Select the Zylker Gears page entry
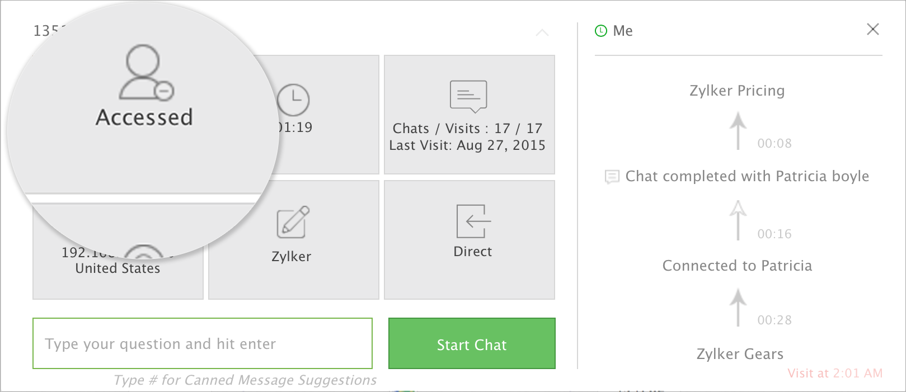The image size is (906, 392). [739, 354]
